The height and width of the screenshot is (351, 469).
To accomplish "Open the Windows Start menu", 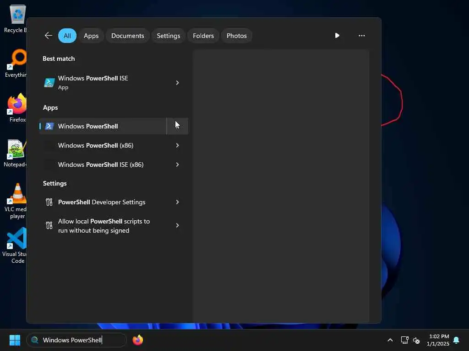I will point(15,340).
